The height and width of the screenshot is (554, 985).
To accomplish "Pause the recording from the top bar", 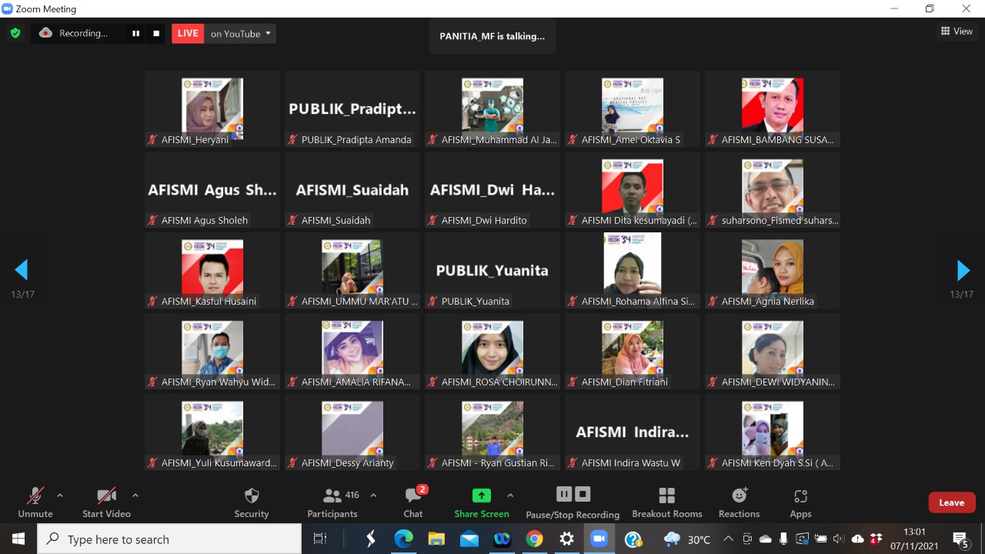I will pyautogui.click(x=136, y=34).
